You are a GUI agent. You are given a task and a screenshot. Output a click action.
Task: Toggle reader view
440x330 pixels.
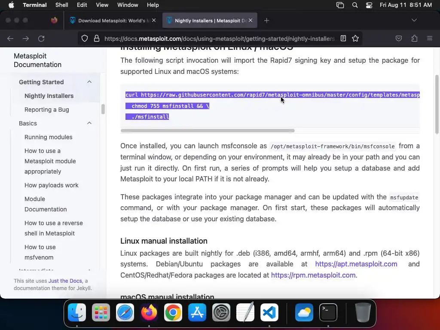pos(343,38)
